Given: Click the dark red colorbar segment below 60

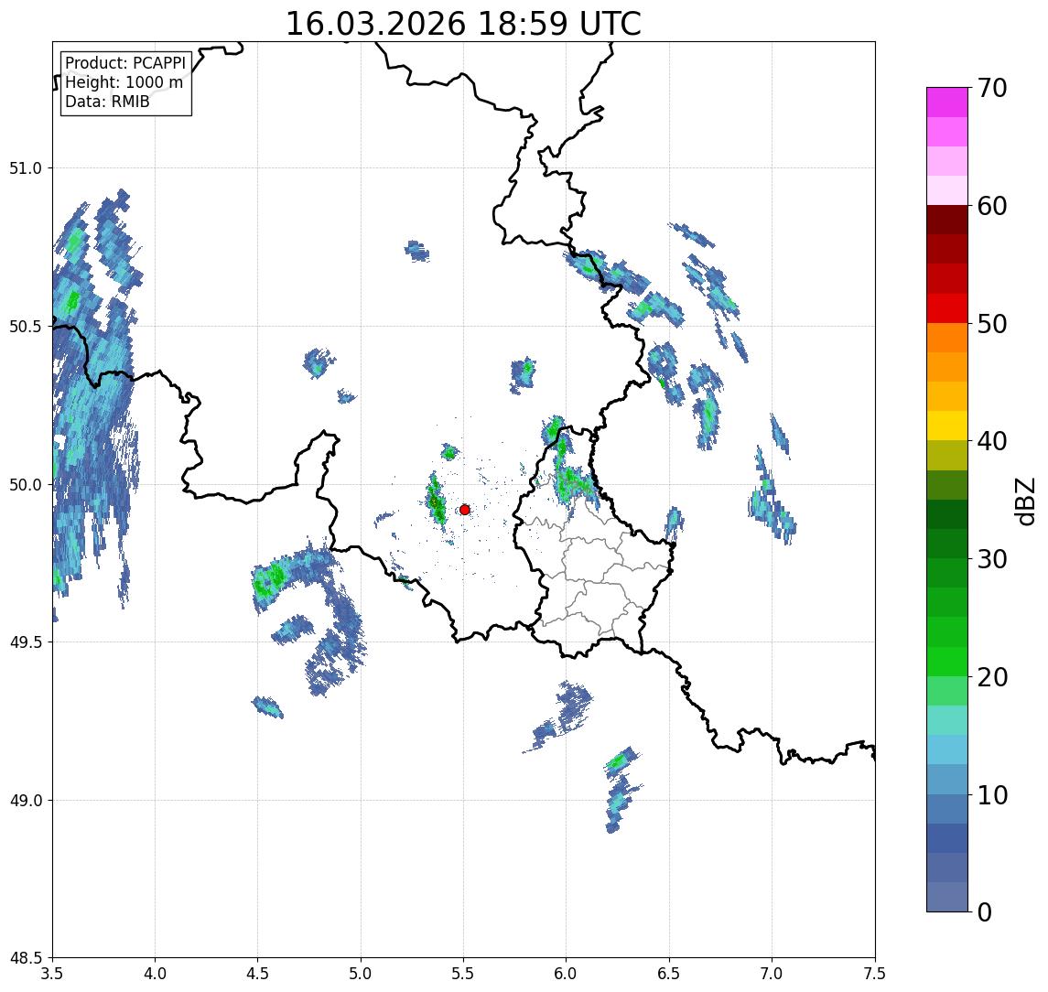Looking at the screenshot, I should tap(947, 220).
